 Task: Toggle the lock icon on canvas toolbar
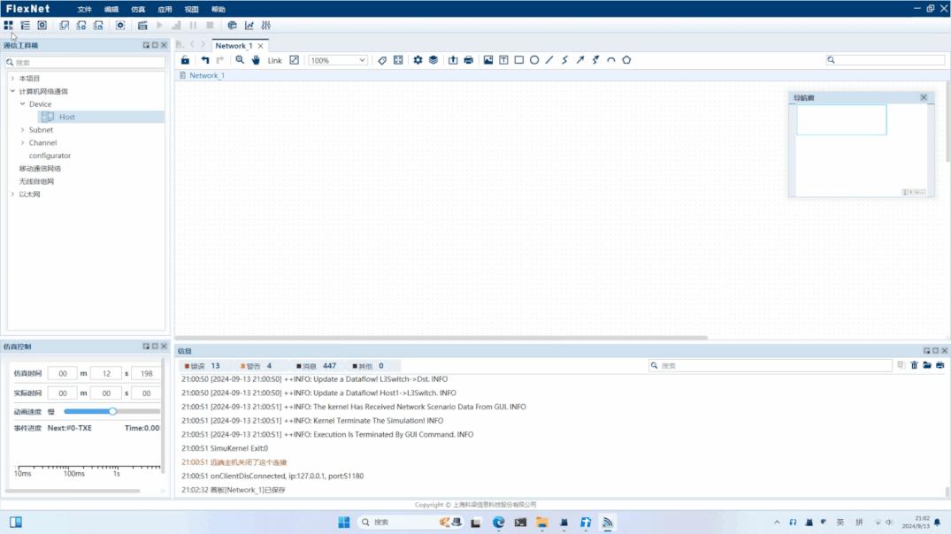184,60
